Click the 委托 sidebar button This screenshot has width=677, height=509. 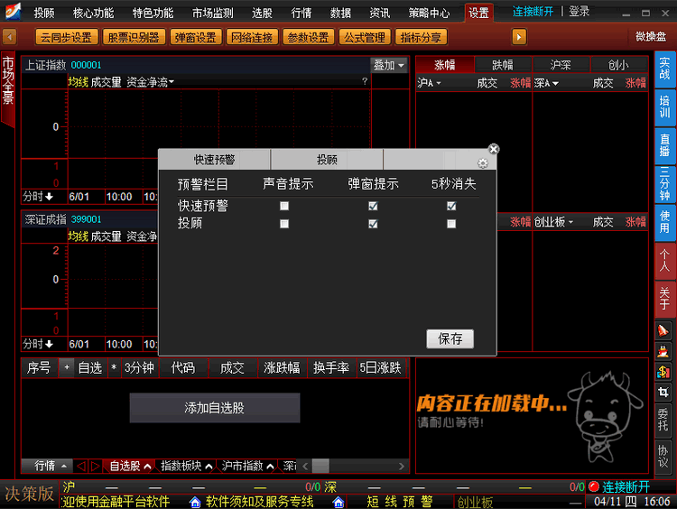pyautogui.click(x=663, y=419)
